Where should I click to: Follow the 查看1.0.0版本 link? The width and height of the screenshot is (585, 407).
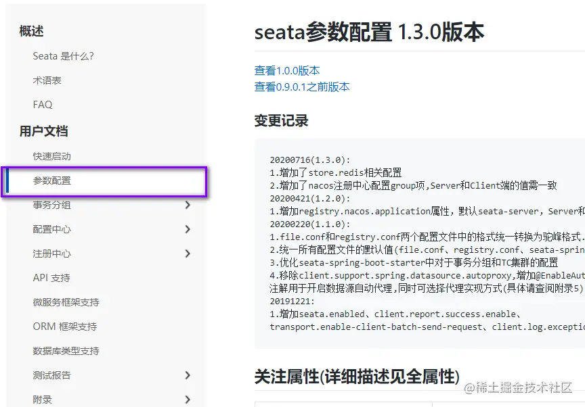click(287, 70)
